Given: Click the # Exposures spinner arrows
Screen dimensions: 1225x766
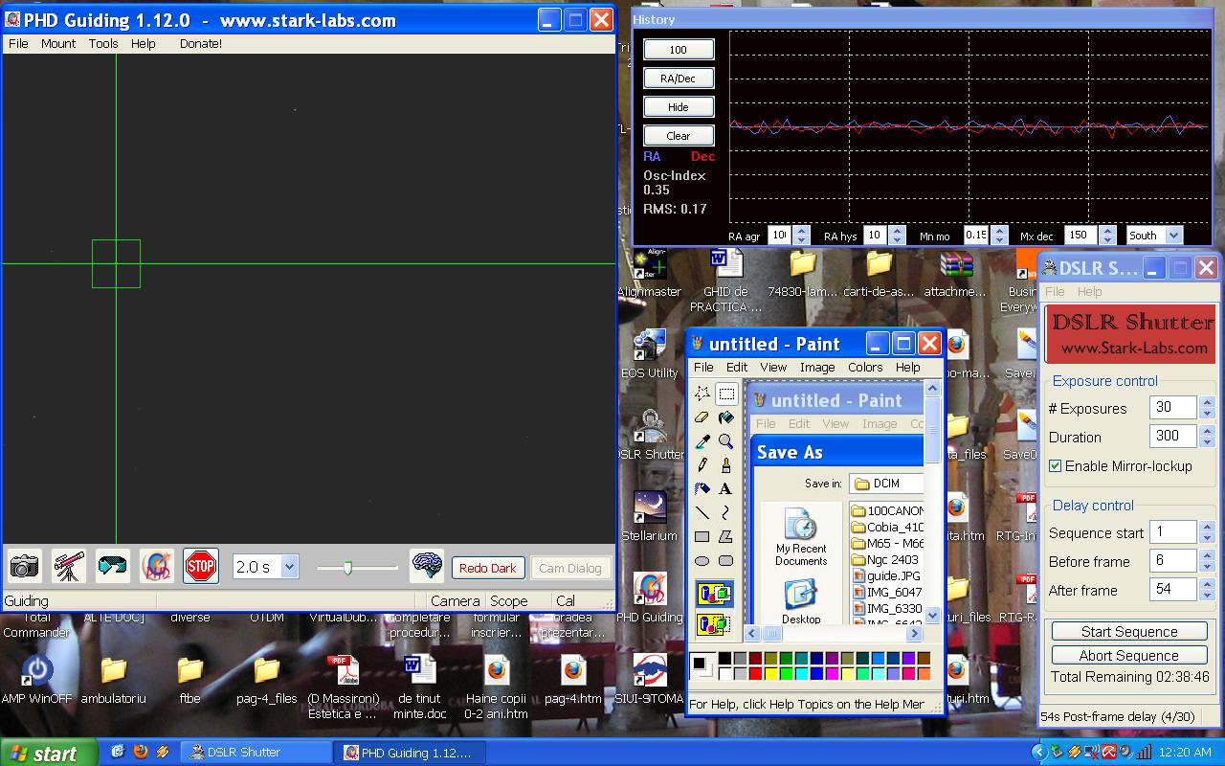Looking at the screenshot, I should point(1207,408).
